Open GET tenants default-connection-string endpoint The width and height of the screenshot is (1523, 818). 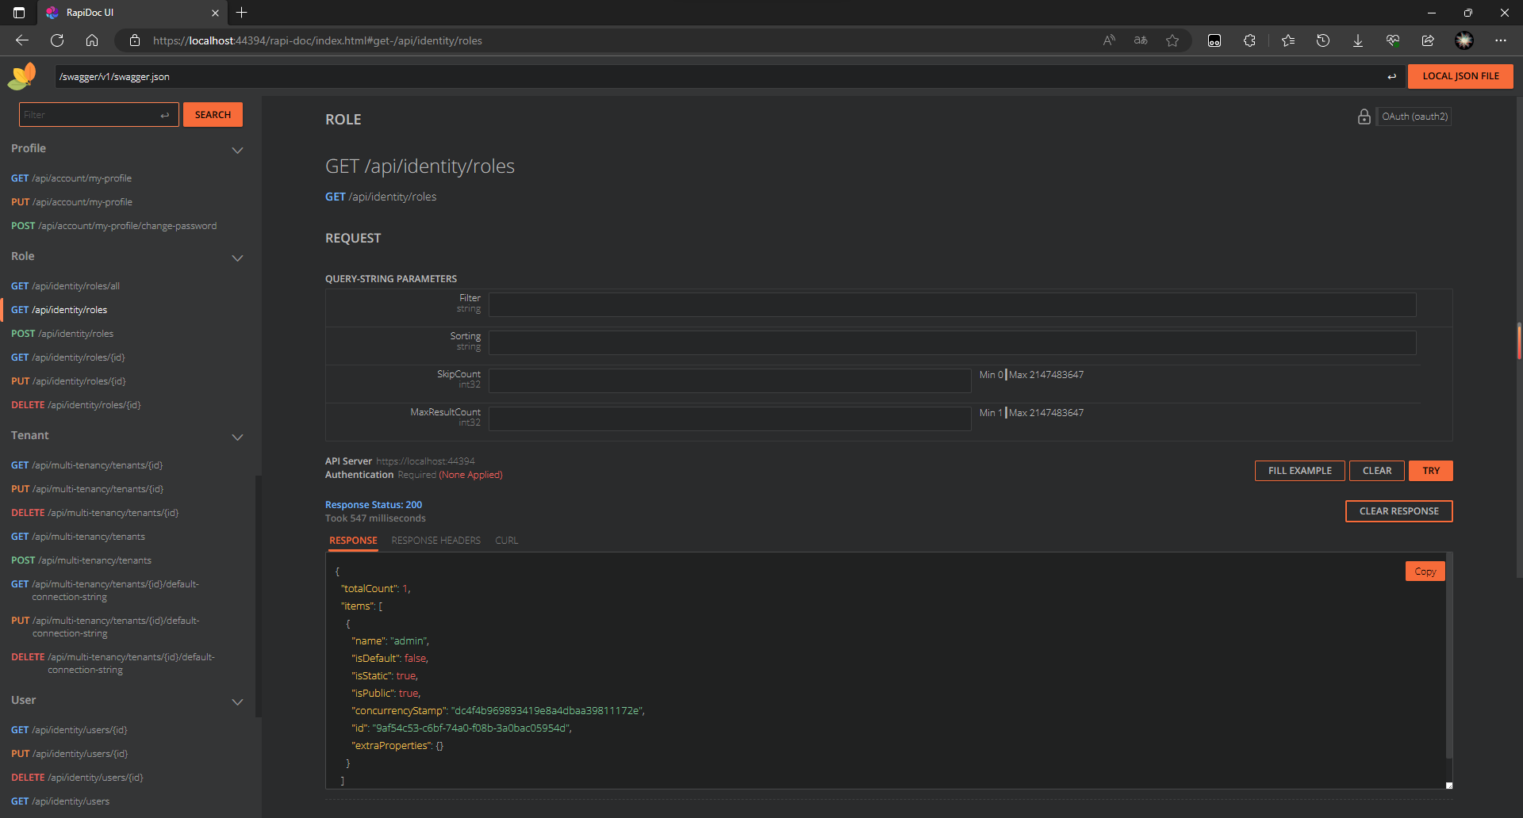pos(105,591)
